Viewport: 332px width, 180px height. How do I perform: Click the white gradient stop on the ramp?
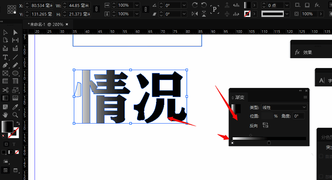[x=232, y=143]
